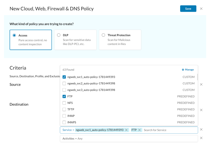
Task: Remove the Destination row with its X
Action: [x=201, y=110]
